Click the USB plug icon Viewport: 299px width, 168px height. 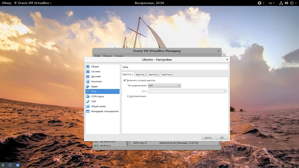pyautogui.click(x=88, y=101)
